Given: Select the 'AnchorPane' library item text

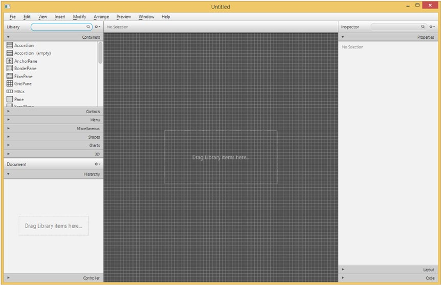Looking at the screenshot, I should 26,61.
